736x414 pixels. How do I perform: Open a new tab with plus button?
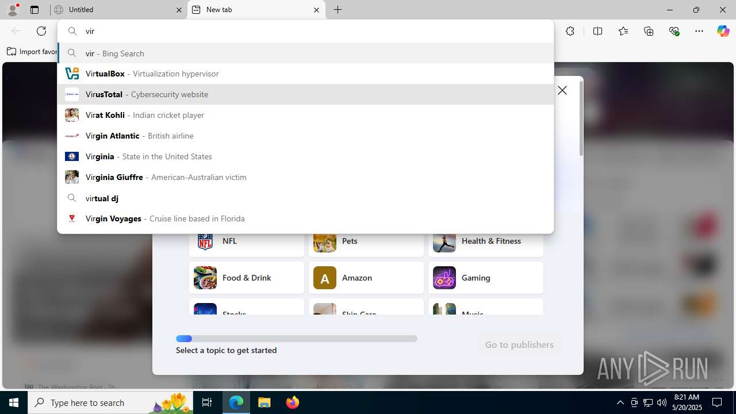(338, 10)
